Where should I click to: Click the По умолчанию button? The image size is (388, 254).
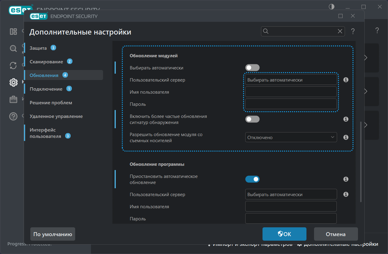click(53, 234)
